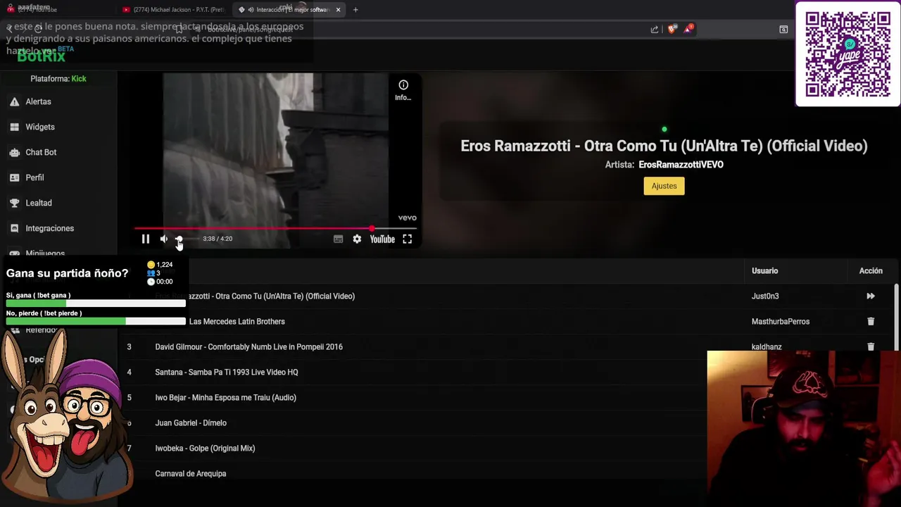Viewport: 901px width, 507px height.
Task: Select Santana Samba Pa Ti row
Action: coord(227,373)
